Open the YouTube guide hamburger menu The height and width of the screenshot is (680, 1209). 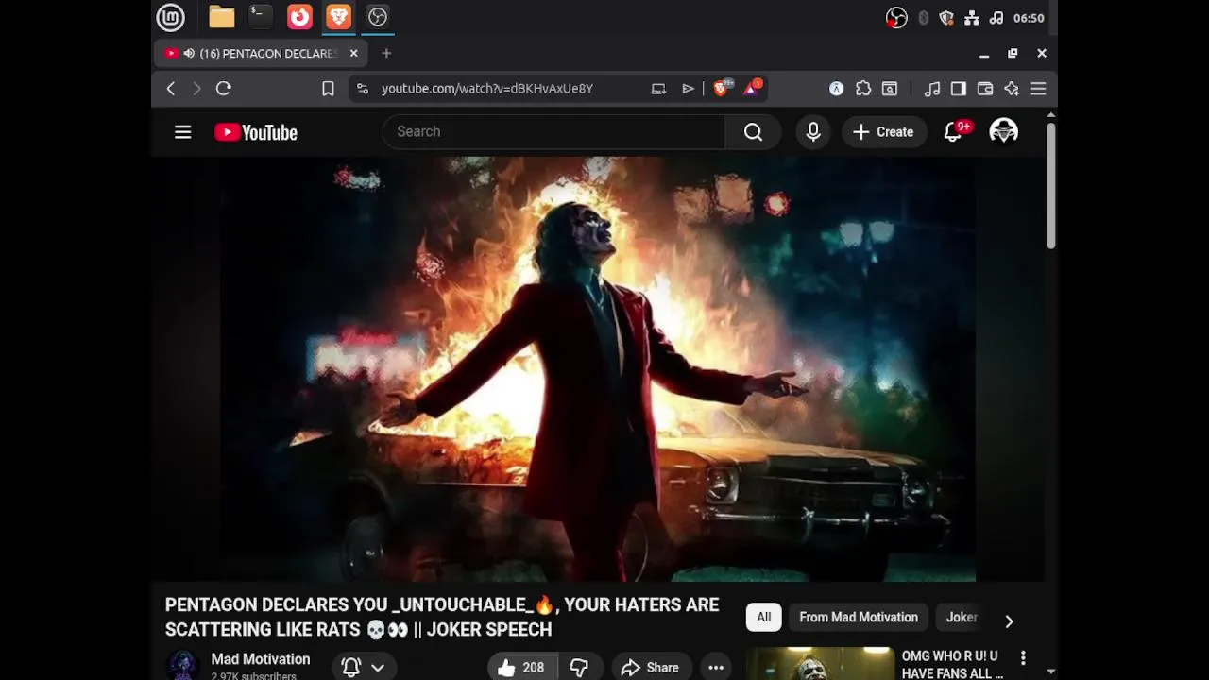point(183,132)
